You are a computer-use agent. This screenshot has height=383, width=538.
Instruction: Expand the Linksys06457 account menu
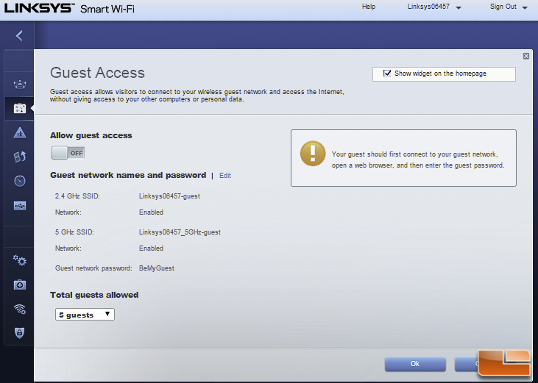tap(434, 7)
